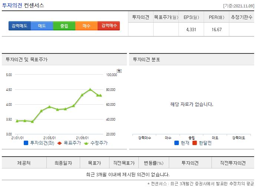The width and height of the screenshot is (256, 190).
Task: Click the 최종일자 column header
Action: 63,163
